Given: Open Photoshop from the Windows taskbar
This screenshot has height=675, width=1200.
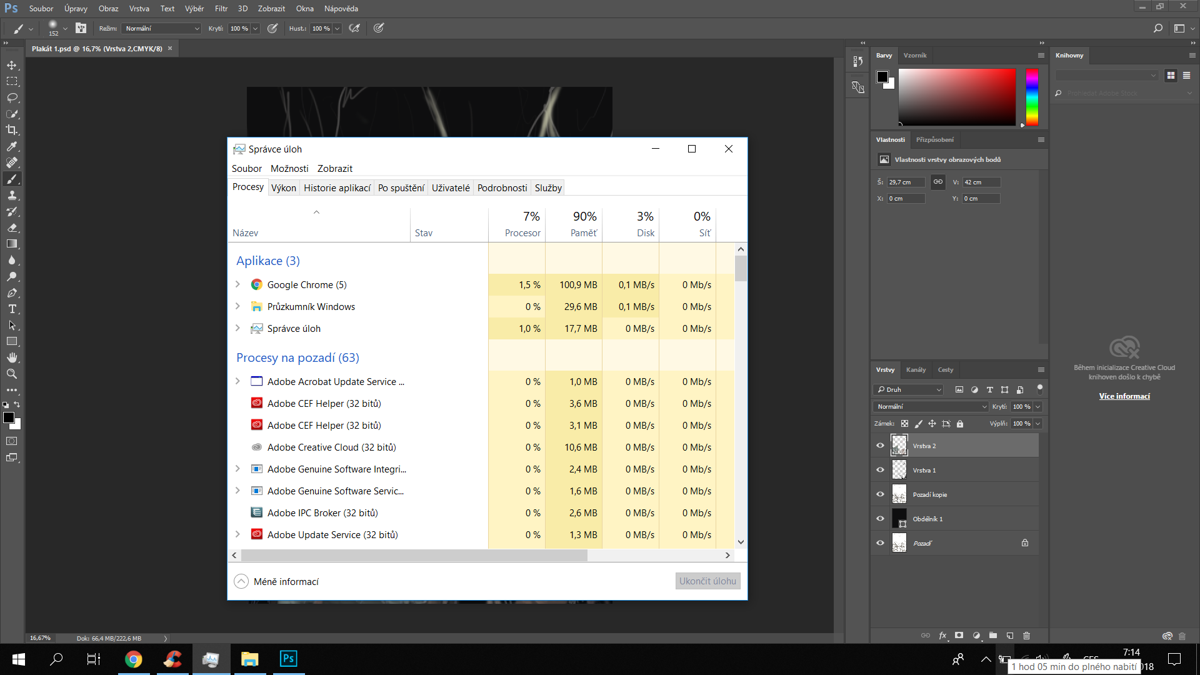Looking at the screenshot, I should tap(288, 659).
